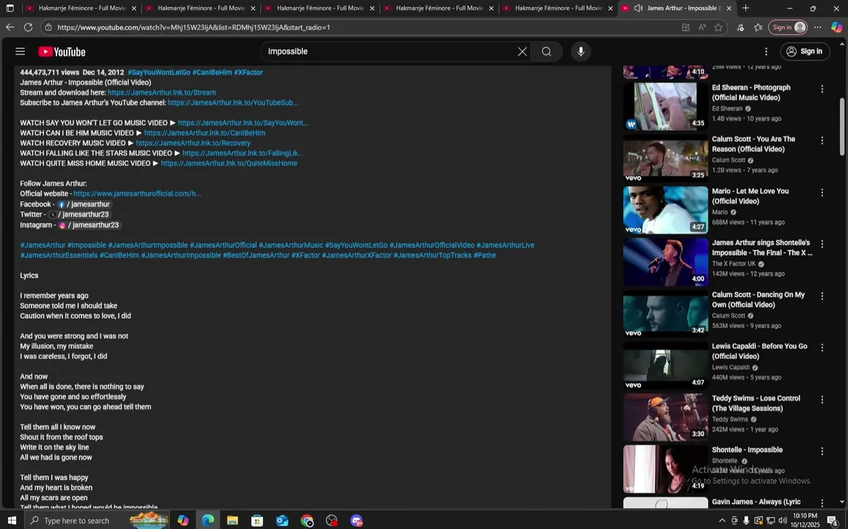This screenshot has height=529, width=848.
Task: Open the YouTube subscribe link JamesArthur.lnk.to/YouTubeSub
Action: [233, 103]
